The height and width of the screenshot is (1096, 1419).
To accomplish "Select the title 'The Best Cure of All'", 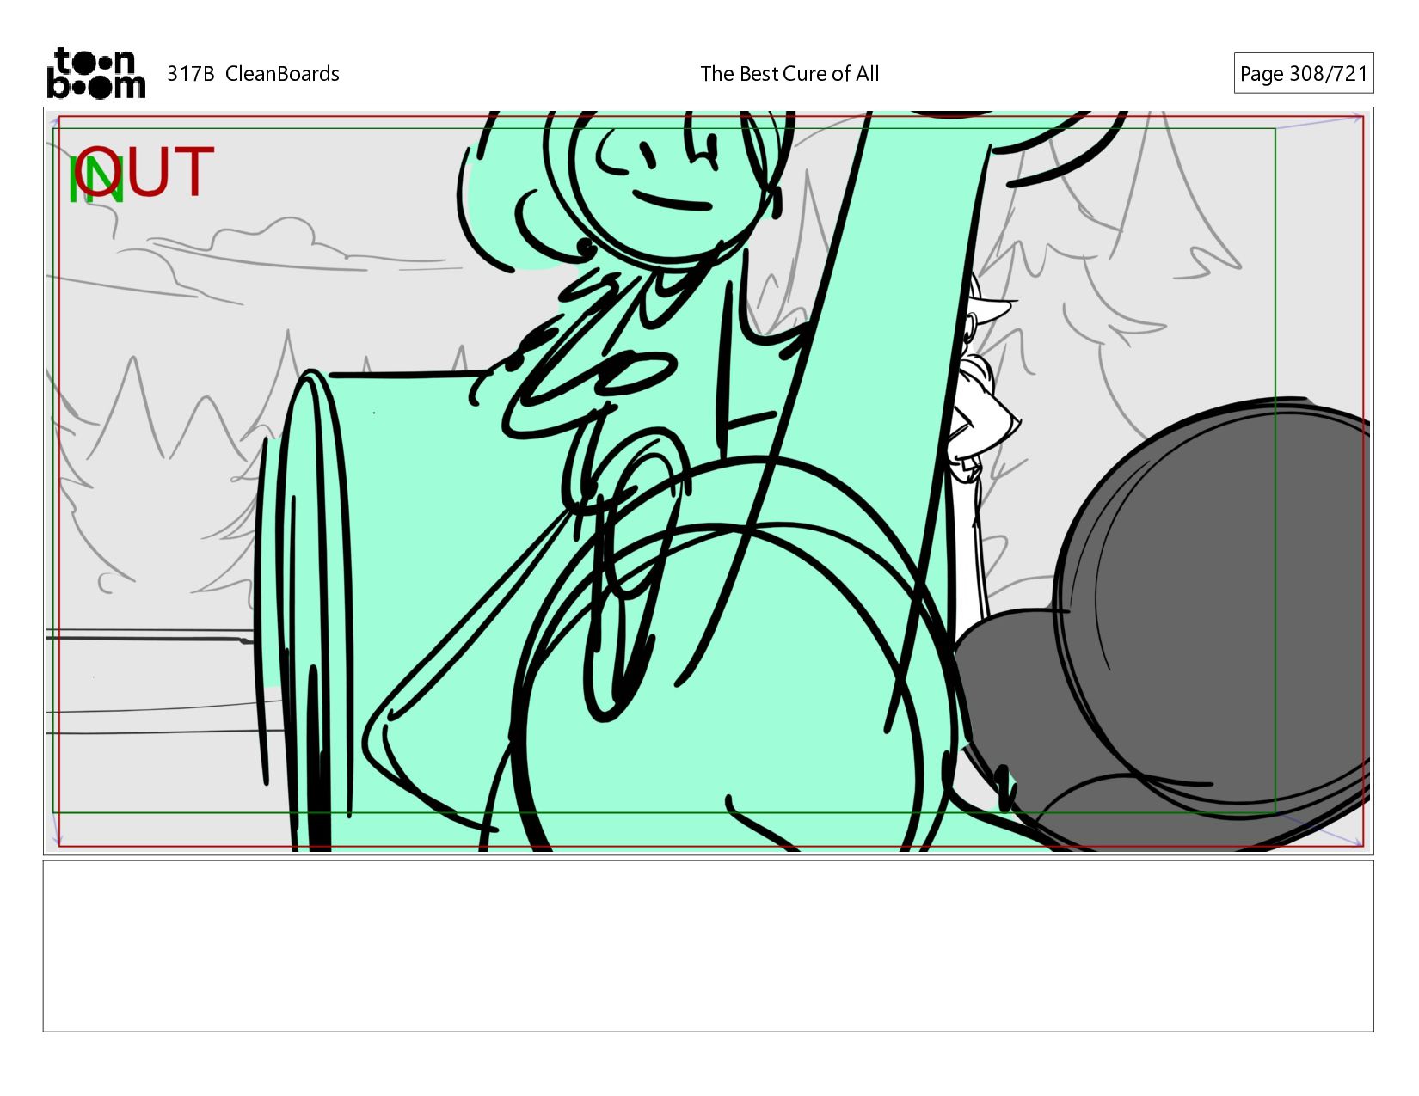I will pos(789,74).
